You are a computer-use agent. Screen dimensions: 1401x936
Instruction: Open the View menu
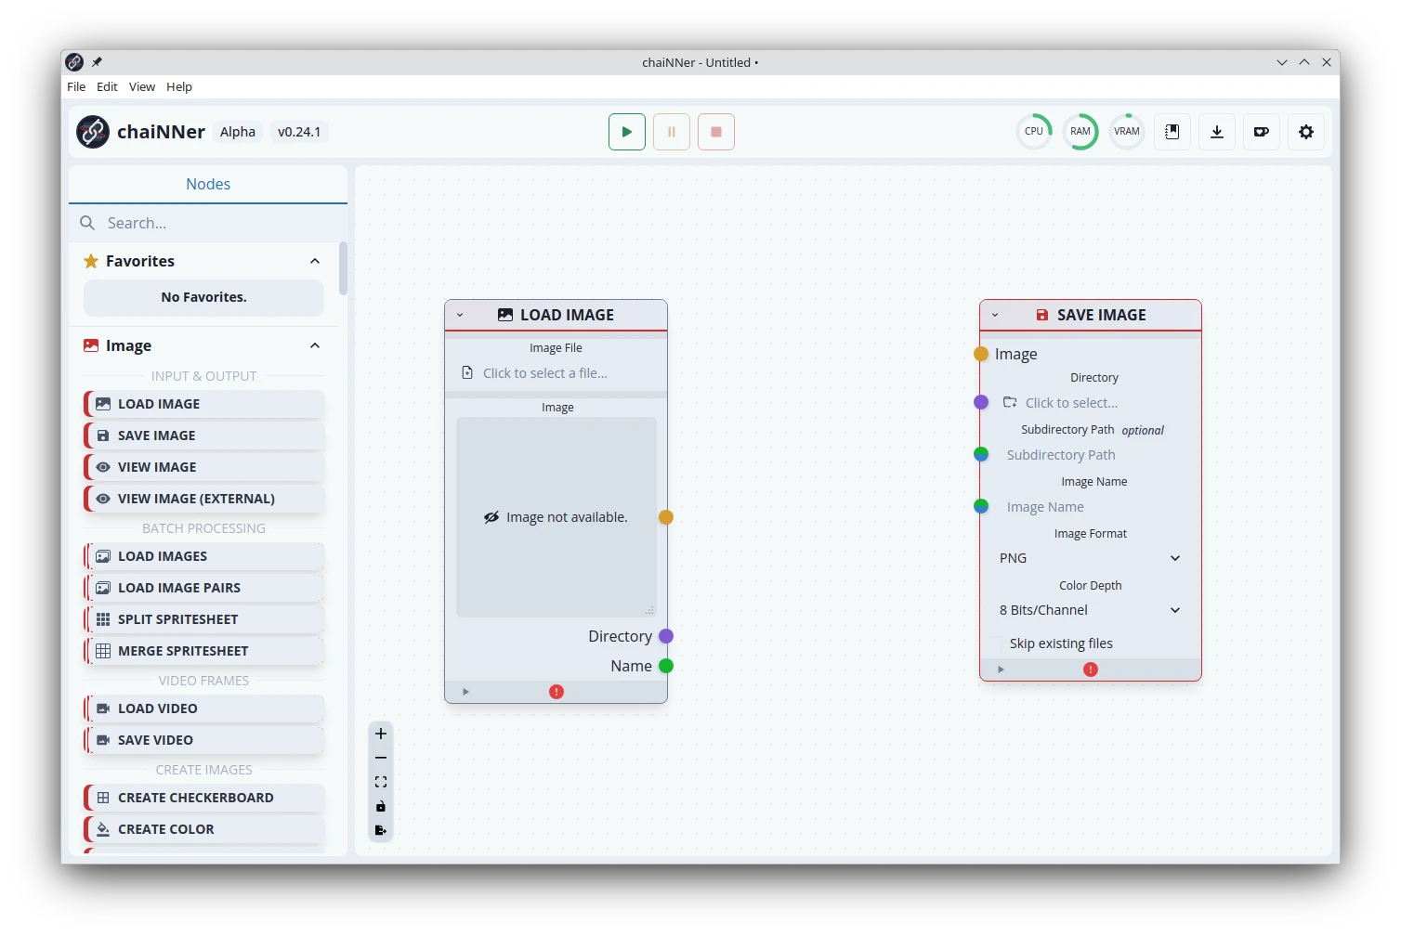tap(141, 86)
